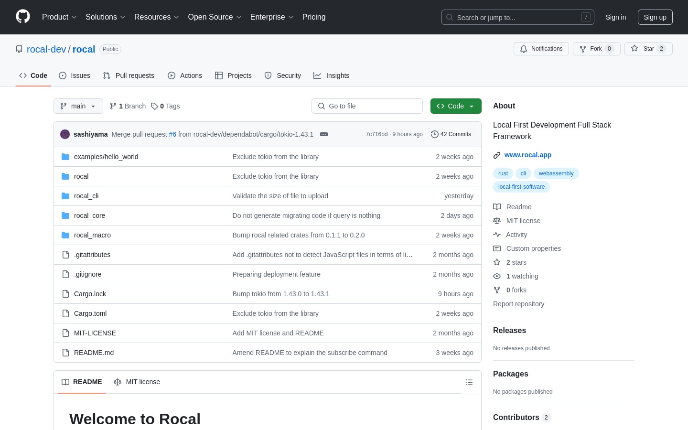Star the repository
Screen dimensions: 688x430
[x=648, y=49]
